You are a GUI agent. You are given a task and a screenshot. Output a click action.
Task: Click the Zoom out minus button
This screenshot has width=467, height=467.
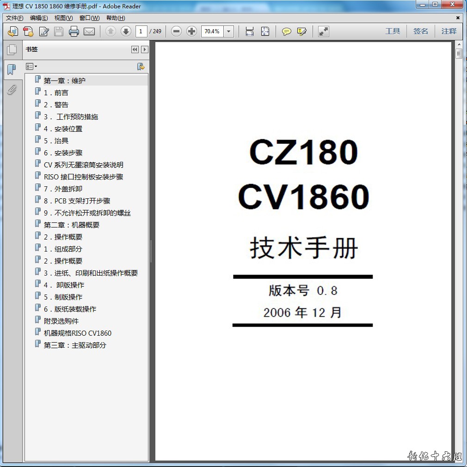(176, 31)
